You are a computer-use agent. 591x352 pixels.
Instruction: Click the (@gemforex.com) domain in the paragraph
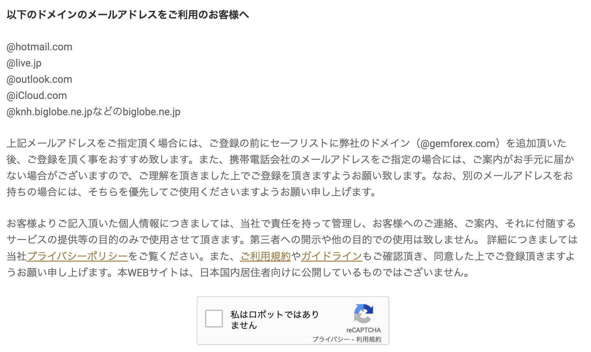tap(457, 144)
